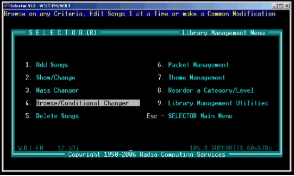Open Library Management Utilities
Viewport: 294px width, 176px height.
[x=218, y=103]
